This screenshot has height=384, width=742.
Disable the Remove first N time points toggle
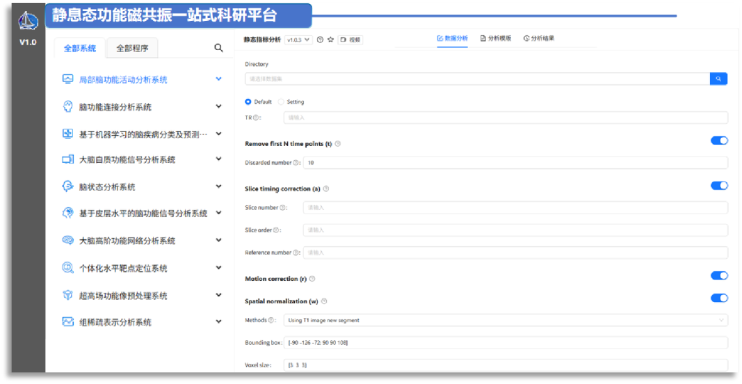pyautogui.click(x=719, y=141)
